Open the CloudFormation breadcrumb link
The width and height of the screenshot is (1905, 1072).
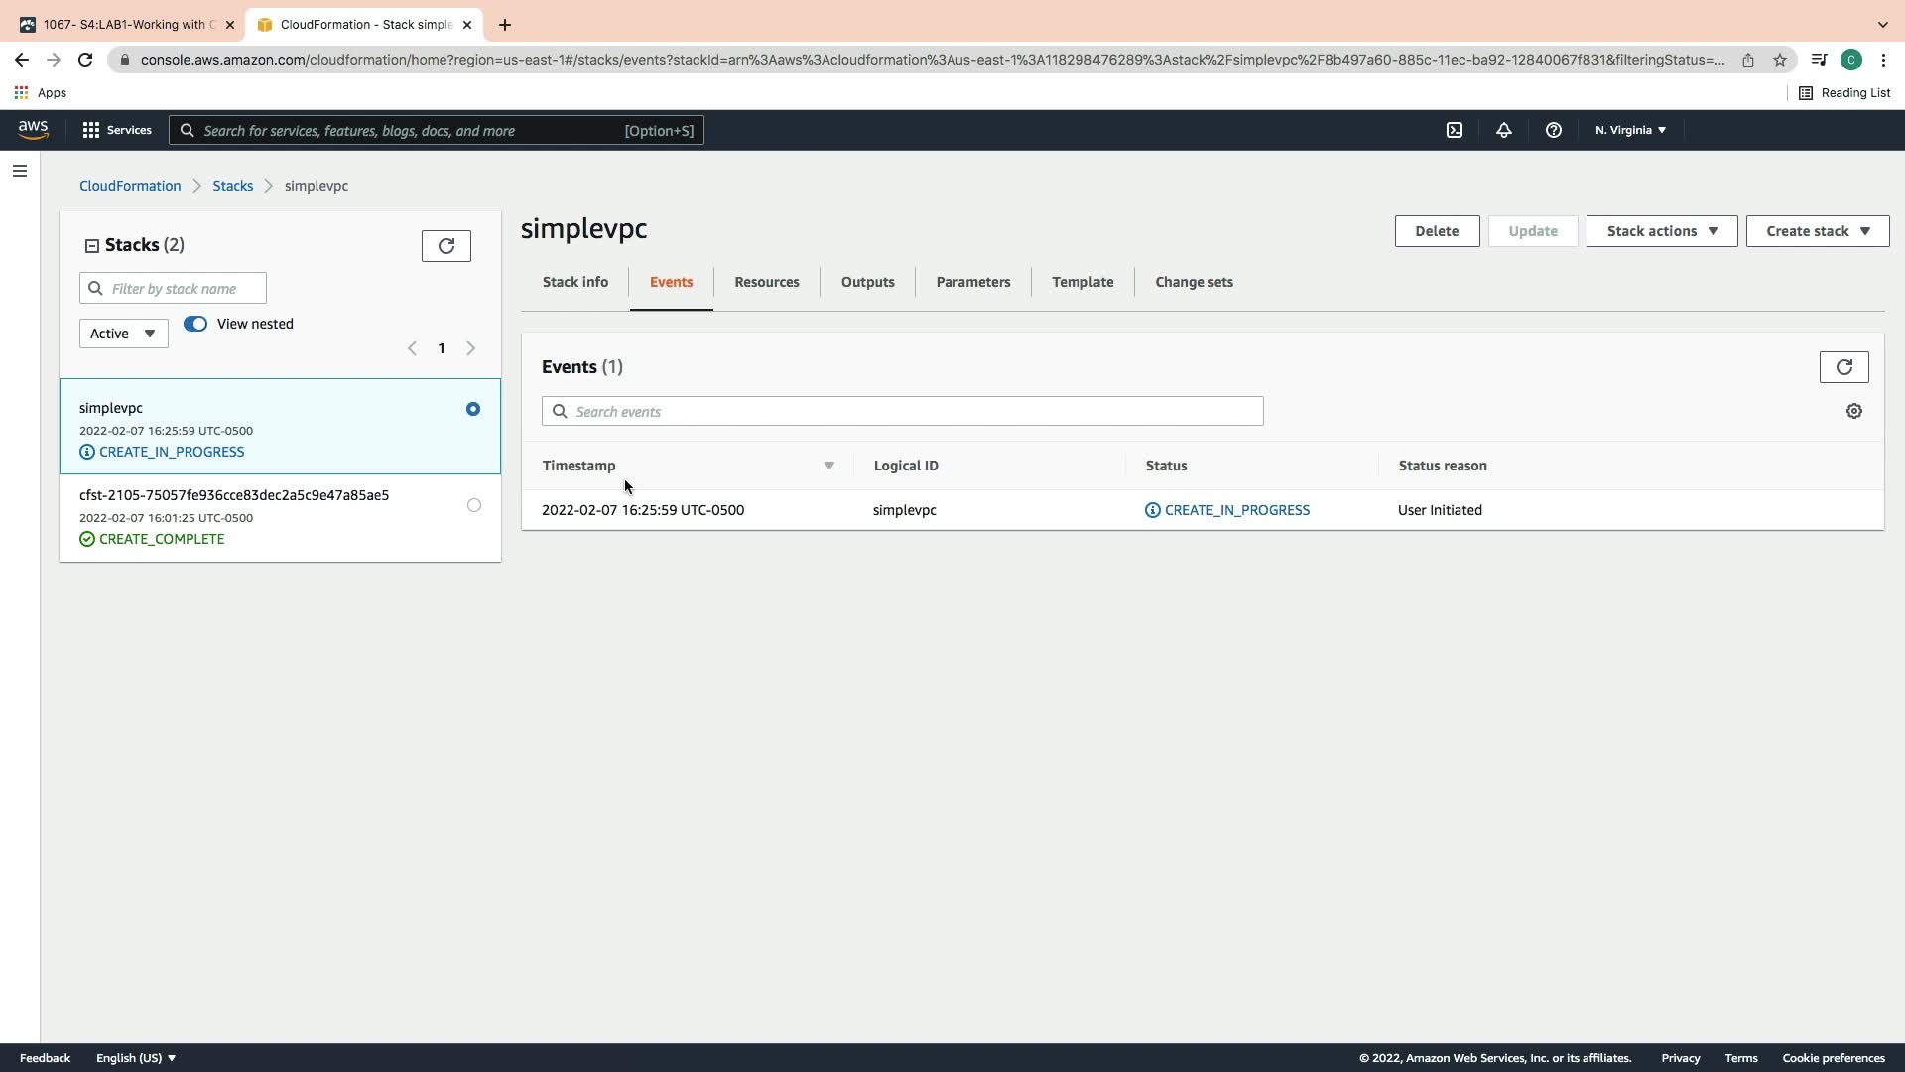(130, 186)
